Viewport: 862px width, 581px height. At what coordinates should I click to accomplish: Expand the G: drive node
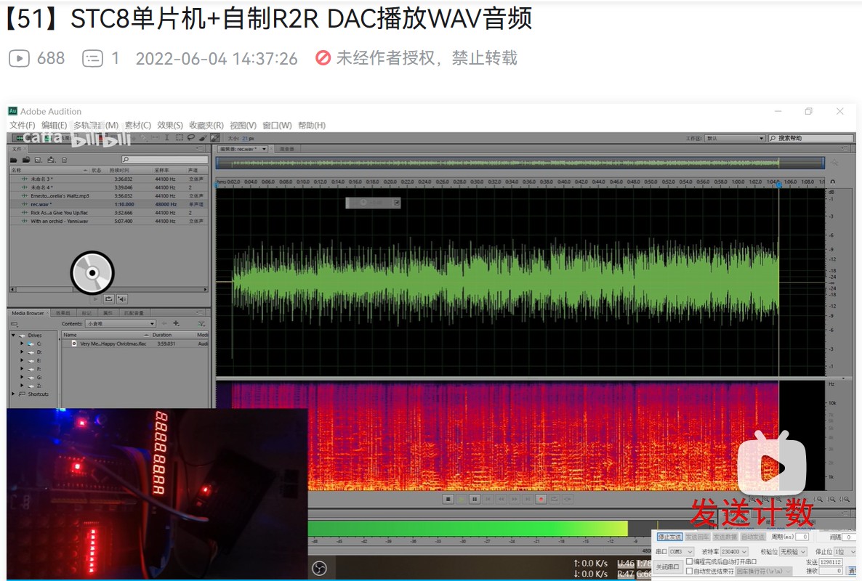(22, 377)
